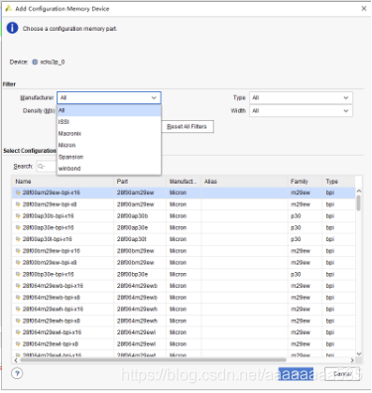Click the part icon beside 28f00am29ew-bpi-x8
This screenshot has width=372, height=393.
point(19,204)
